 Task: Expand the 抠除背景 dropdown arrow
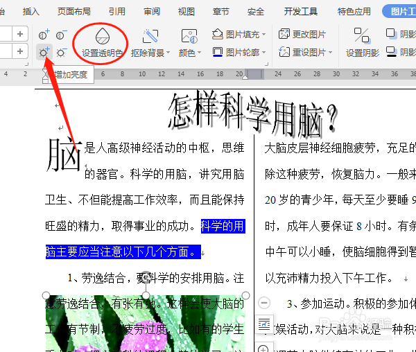[x=168, y=53]
